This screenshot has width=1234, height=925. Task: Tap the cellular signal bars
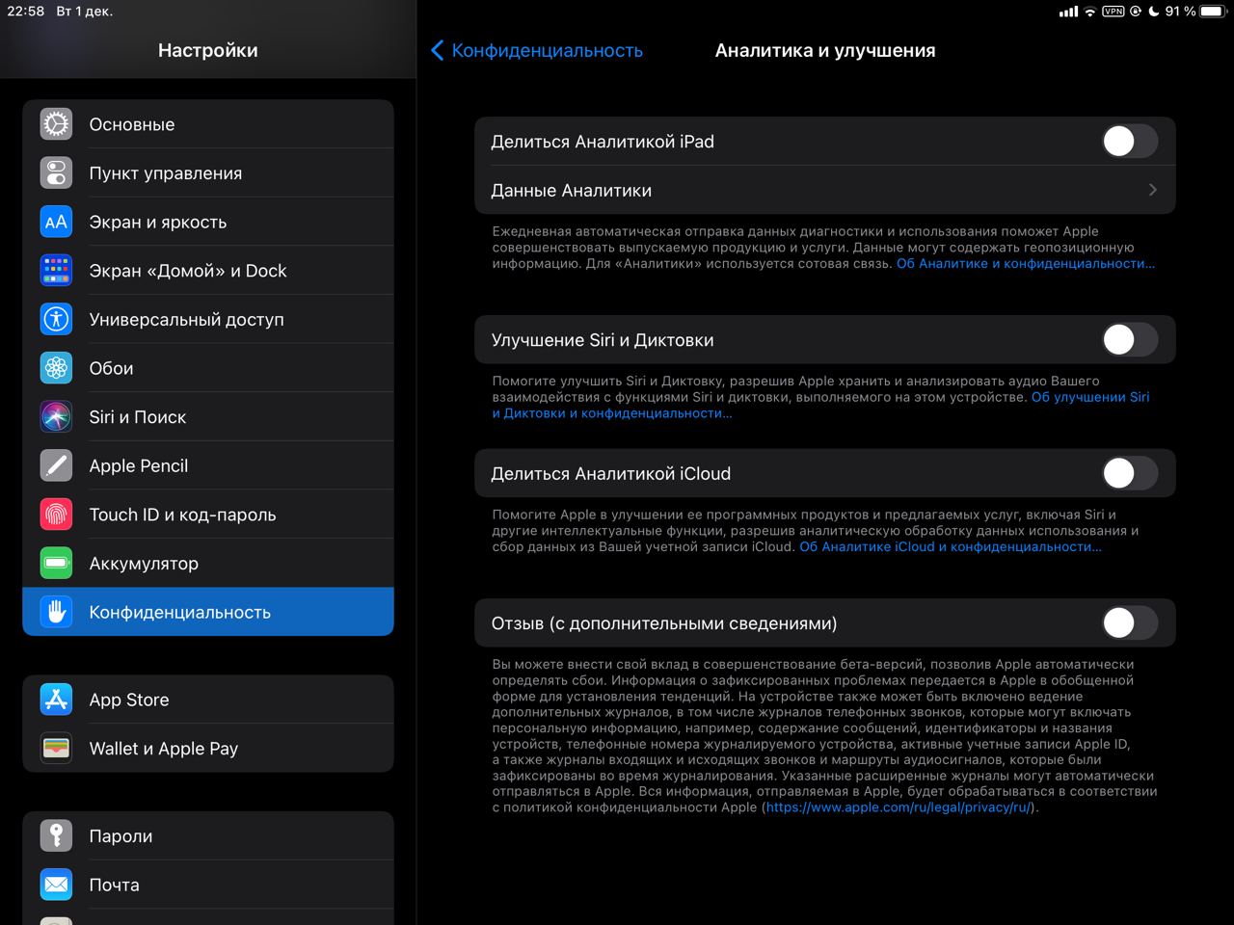[1068, 12]
